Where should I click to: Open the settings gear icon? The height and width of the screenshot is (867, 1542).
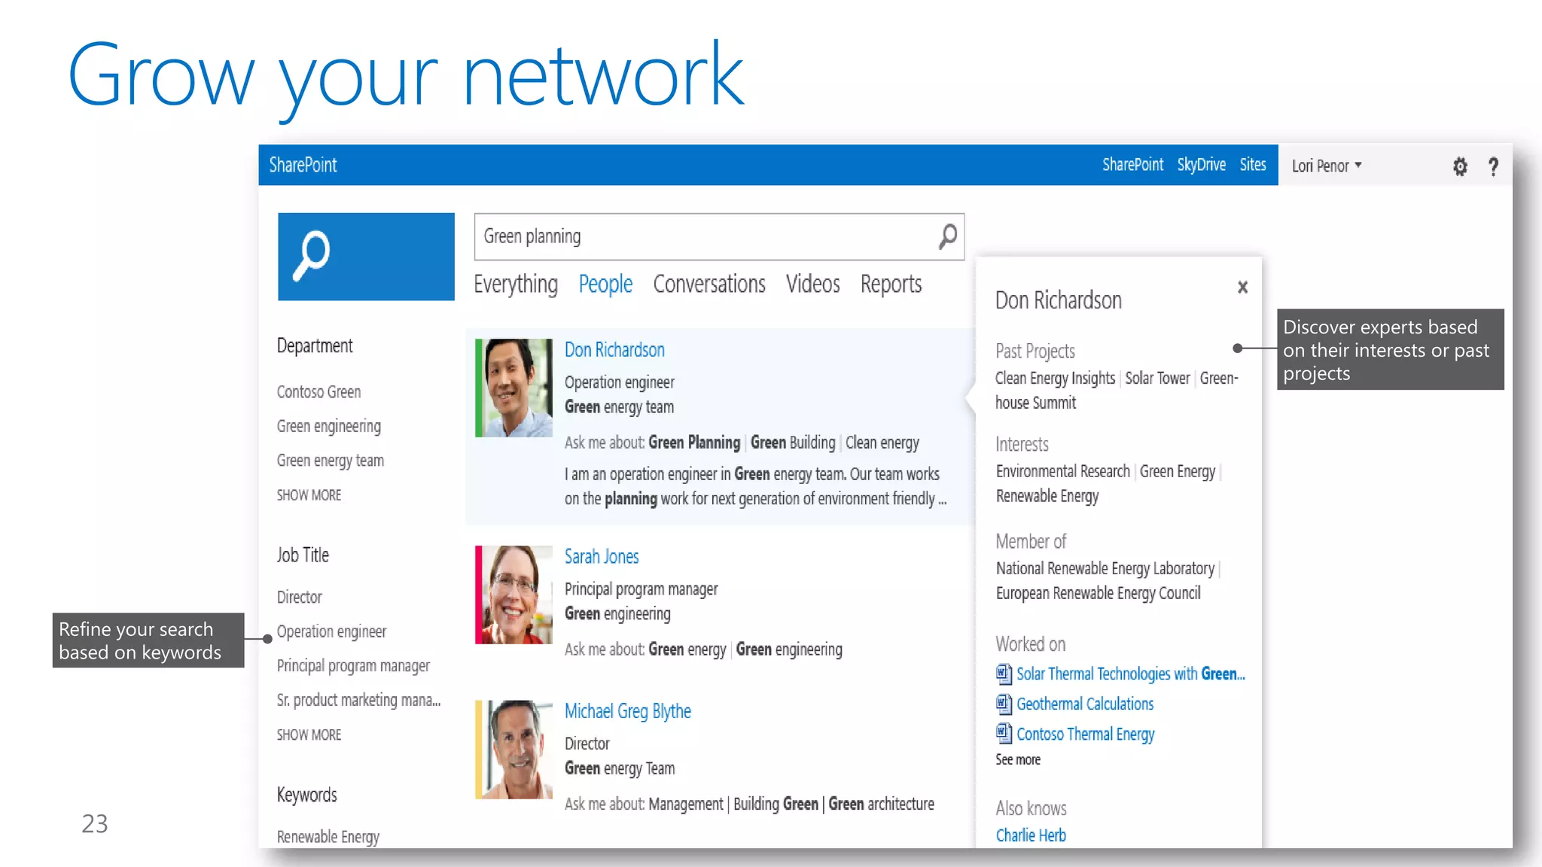click(x=1460, y=166)
